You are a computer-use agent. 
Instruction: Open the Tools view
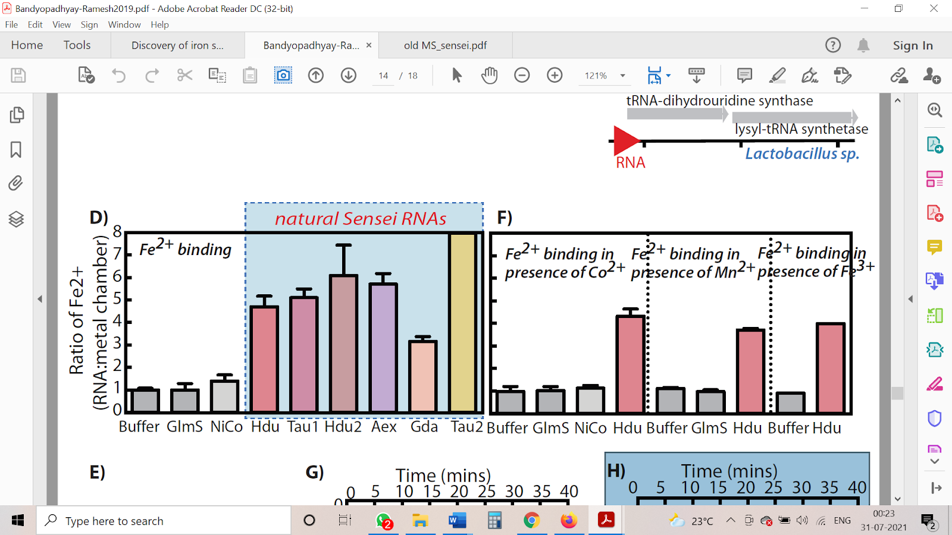click(x=77, y=45)
